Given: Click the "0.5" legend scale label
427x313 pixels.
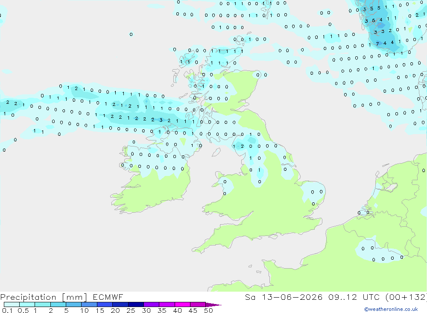Looking at the screenshot, I should pos(23,310).
